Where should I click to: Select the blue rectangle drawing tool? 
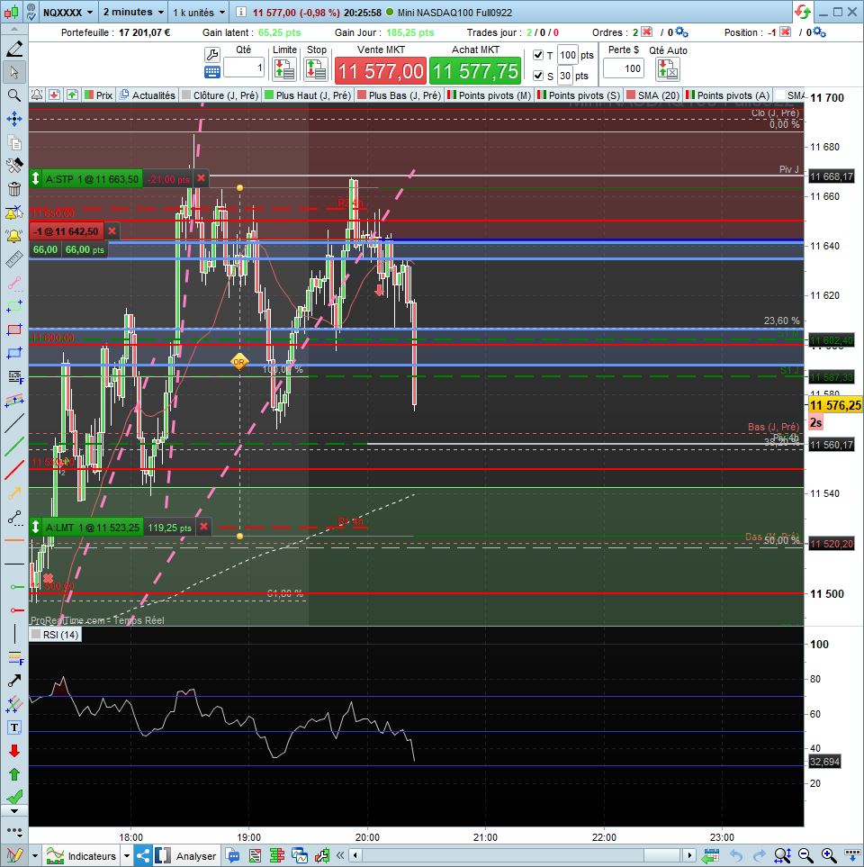click(14, 353)
